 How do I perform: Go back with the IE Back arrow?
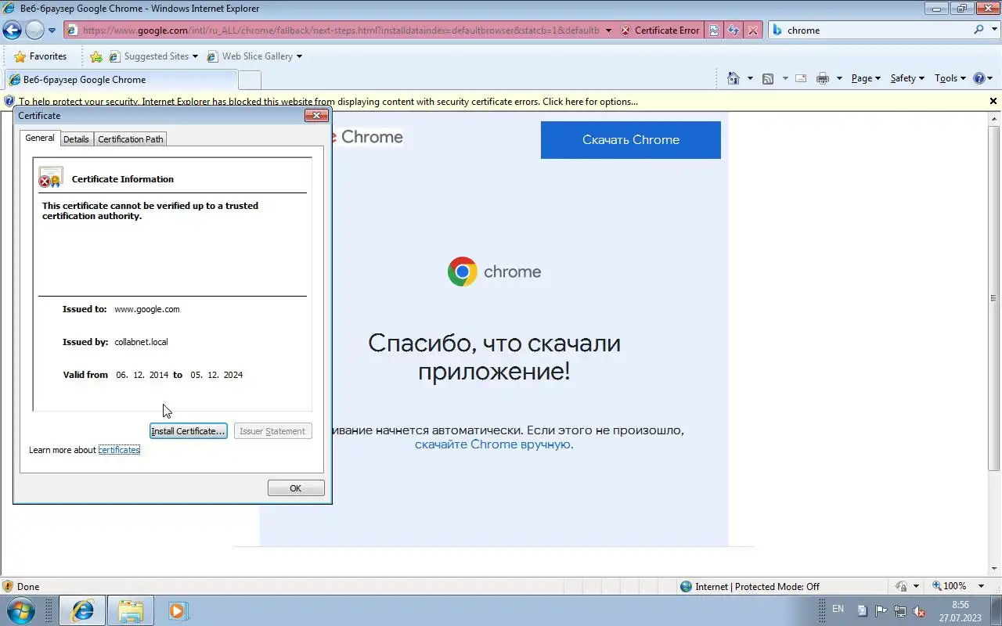coord(12,31)
